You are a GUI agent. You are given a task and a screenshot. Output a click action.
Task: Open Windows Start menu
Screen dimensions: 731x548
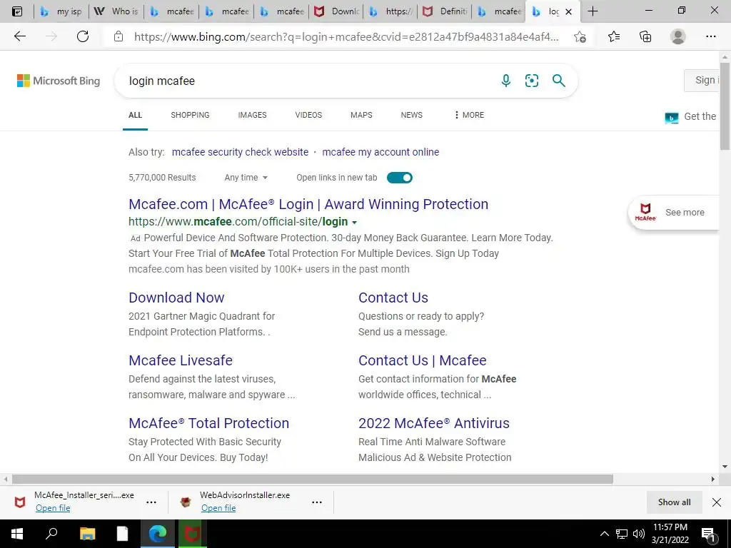pyautogui.click(x=17, y=534)
